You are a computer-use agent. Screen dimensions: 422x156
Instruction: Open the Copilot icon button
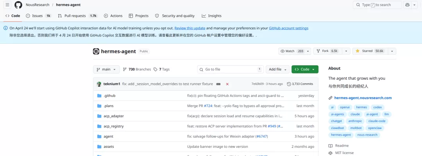point(408,5)
